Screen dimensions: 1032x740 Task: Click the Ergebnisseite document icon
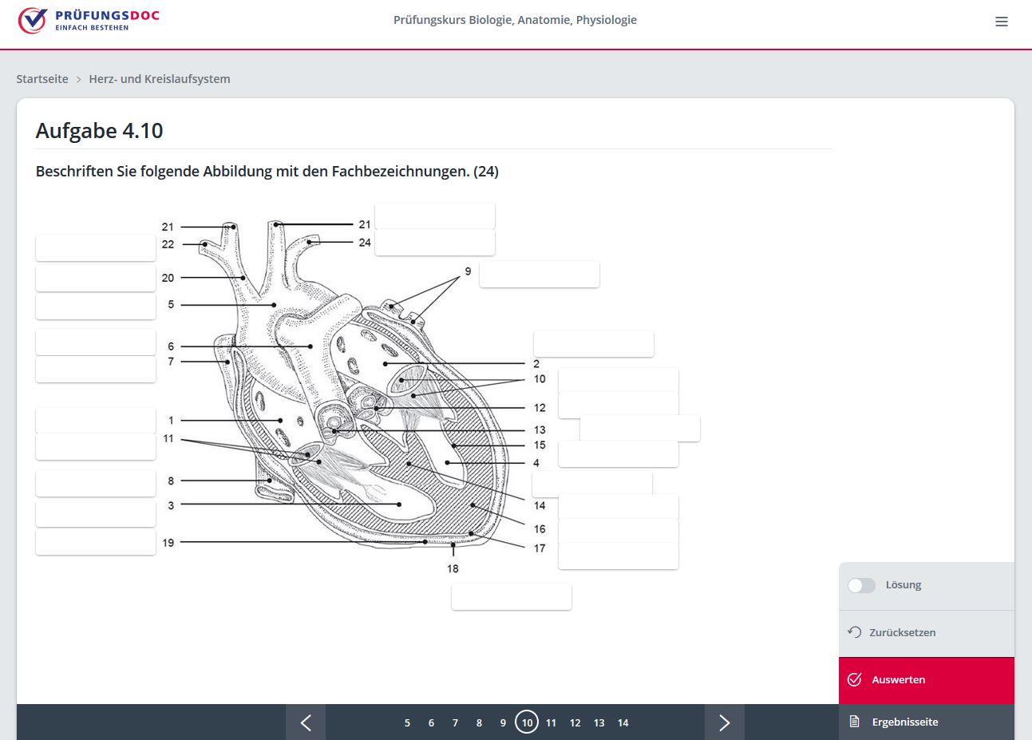[x=854, y=722]
